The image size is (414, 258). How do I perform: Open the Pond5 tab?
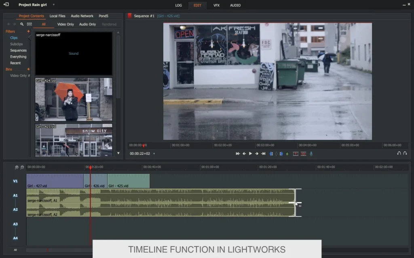[x=103, y=16]
